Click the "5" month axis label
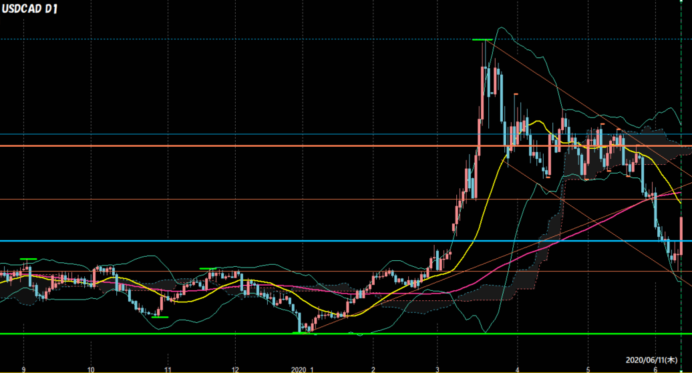 click(588, 370)
